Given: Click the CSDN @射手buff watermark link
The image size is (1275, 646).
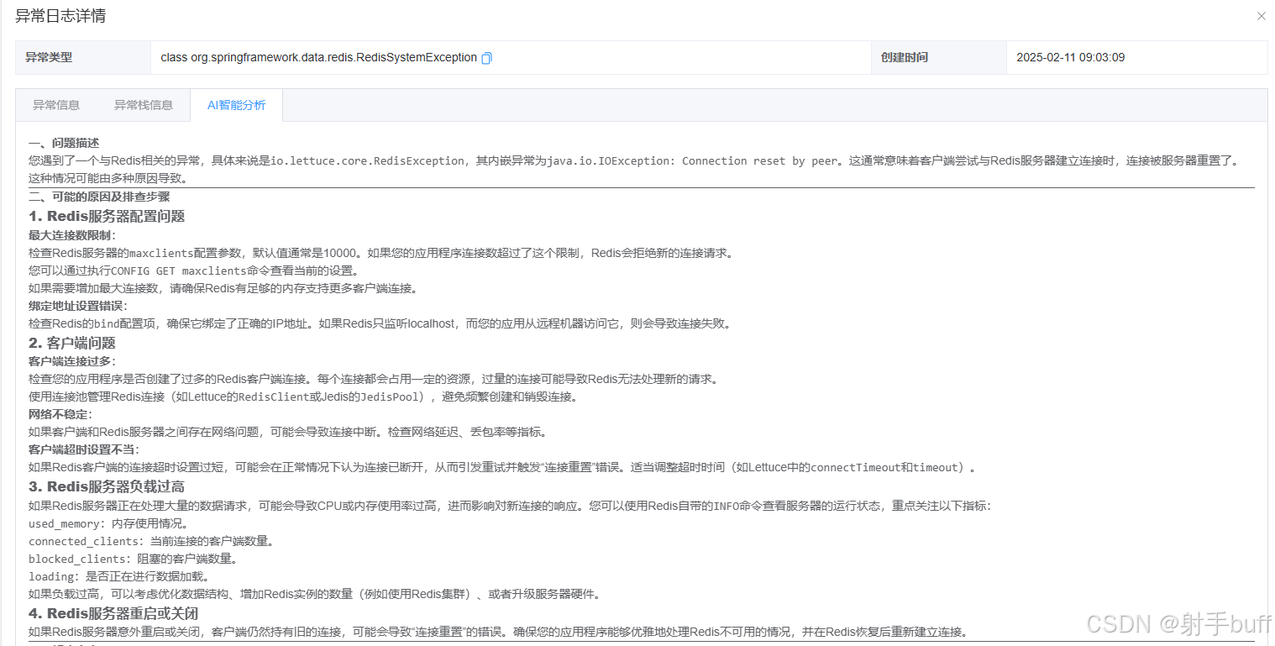Looking at the screenshot, I should [1175, 624].
